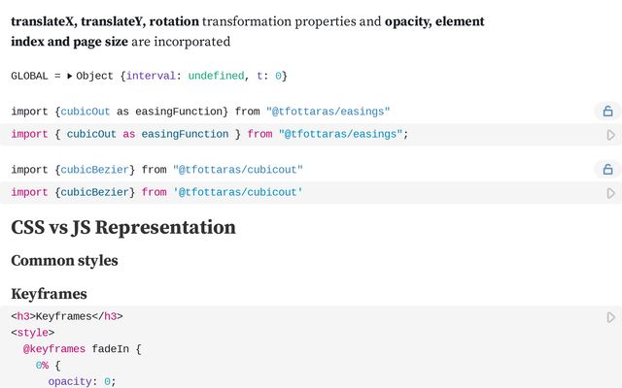Screen dimensions: 622x388
Task: Click the "opacity: 0;" line in the code
Action: coord(82,381)
